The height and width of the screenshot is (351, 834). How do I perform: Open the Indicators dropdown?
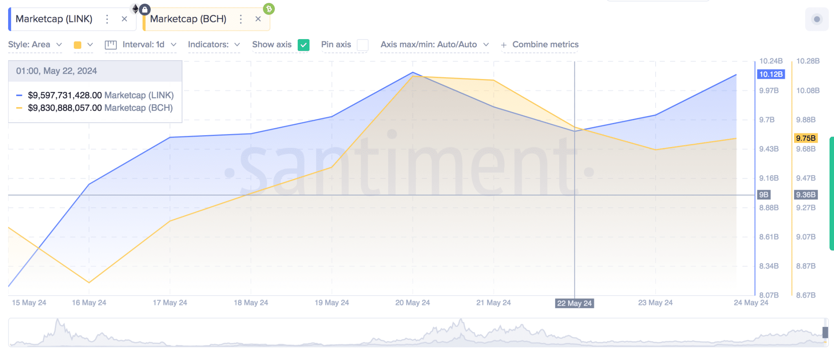[214, 45]
